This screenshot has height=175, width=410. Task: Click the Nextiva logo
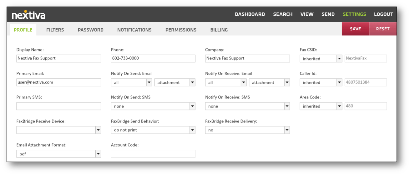click(x=28, y=14)
